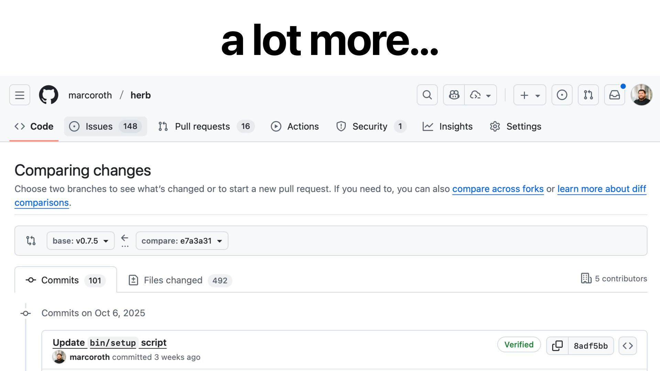Open the notifications inbox
660x371 pixels.
coord(614,95)
